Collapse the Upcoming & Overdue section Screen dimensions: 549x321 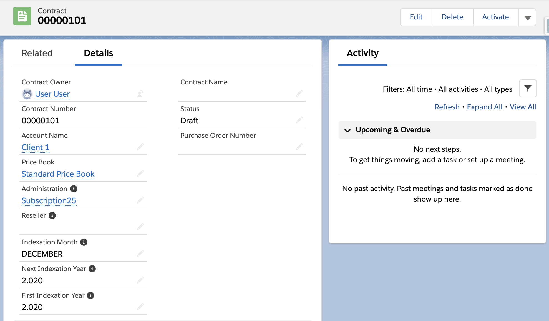click(347, 130)
